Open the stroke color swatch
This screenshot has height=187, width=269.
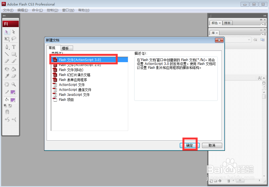tap(13, 92)
